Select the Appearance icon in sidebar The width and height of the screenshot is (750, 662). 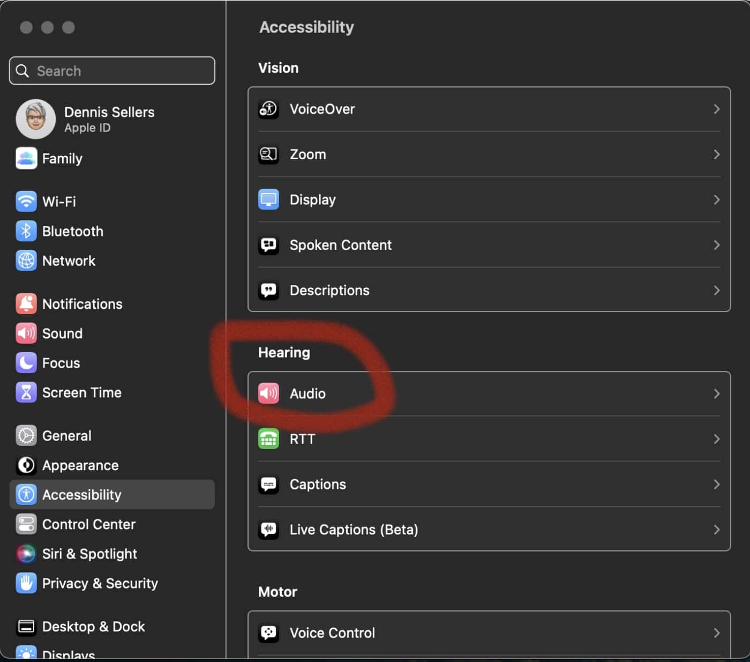(x=26, y=465)
